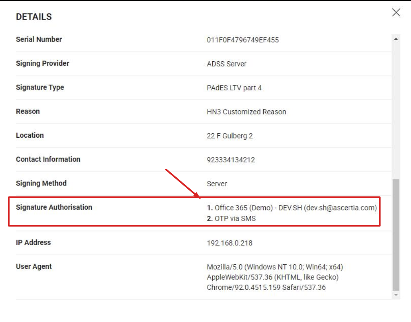Click the Contact Information label
Image resolution: width=411 pixels, height=322 pixels.
pos(48,159)
